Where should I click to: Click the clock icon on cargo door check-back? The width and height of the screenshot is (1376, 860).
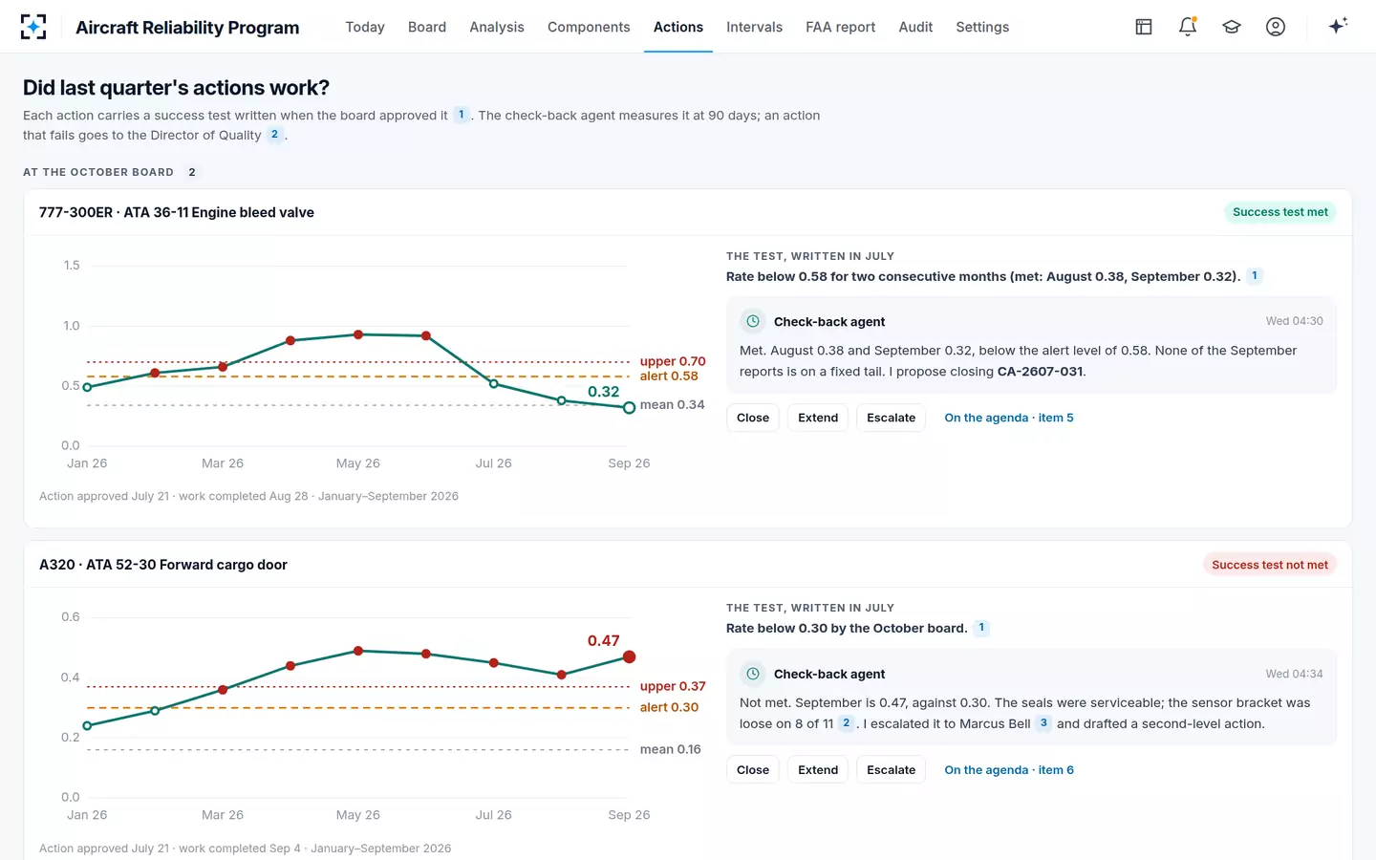[x=753, y=674]
